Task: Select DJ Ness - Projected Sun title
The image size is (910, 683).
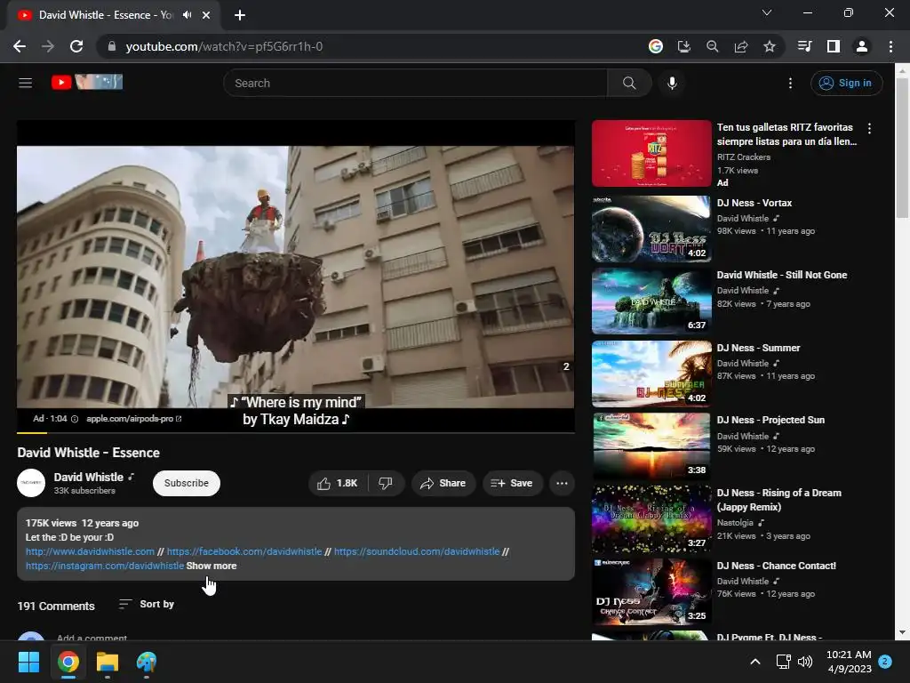Action: point(770,420)
